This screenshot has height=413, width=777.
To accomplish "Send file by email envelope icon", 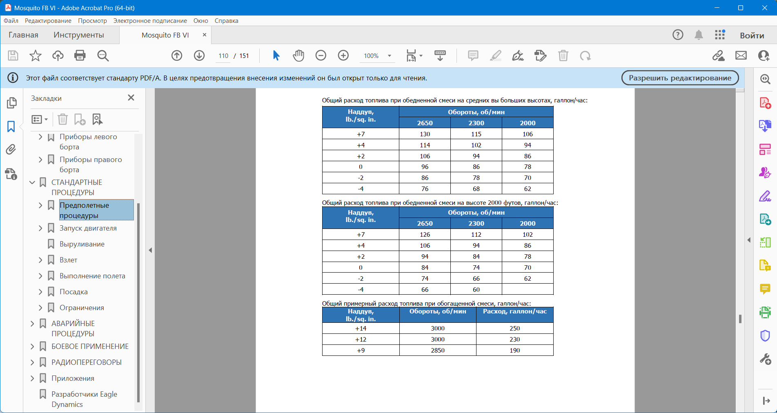I will point(741,56).
